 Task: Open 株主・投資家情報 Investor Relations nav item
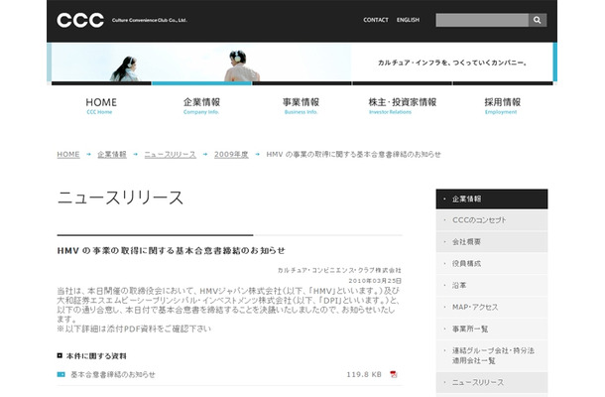[402, 106]
